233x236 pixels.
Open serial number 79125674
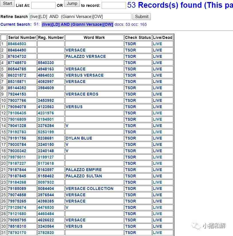point(17,207)
